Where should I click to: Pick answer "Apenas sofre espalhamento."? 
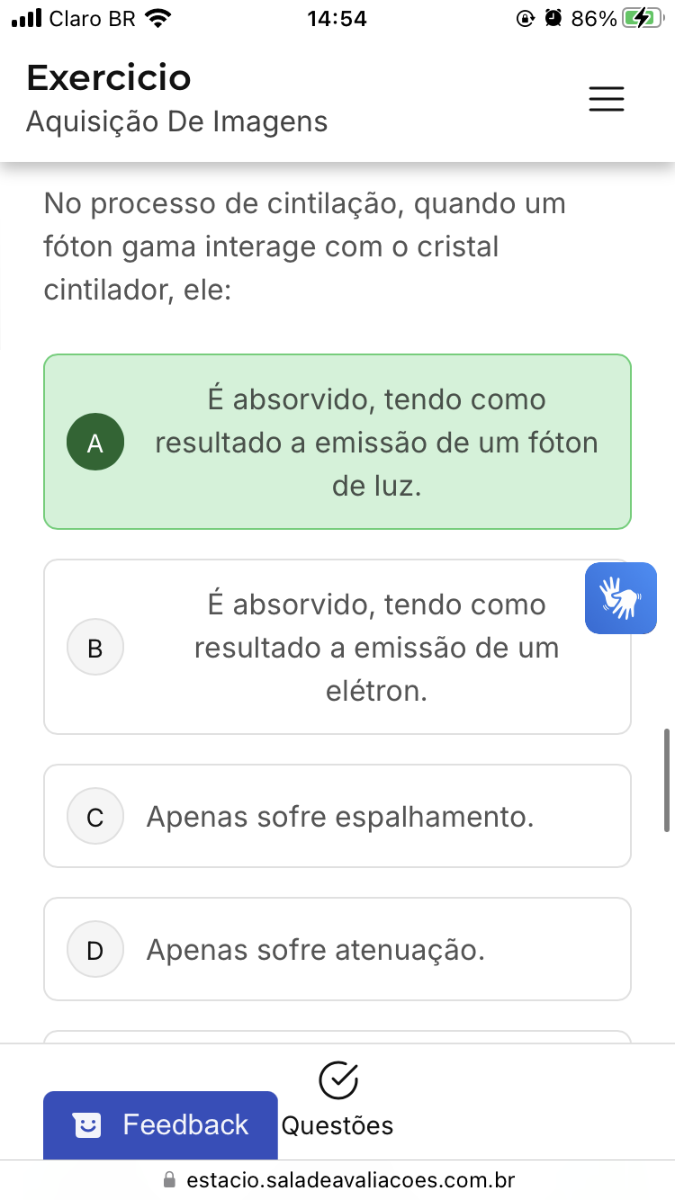pos(340,817)
